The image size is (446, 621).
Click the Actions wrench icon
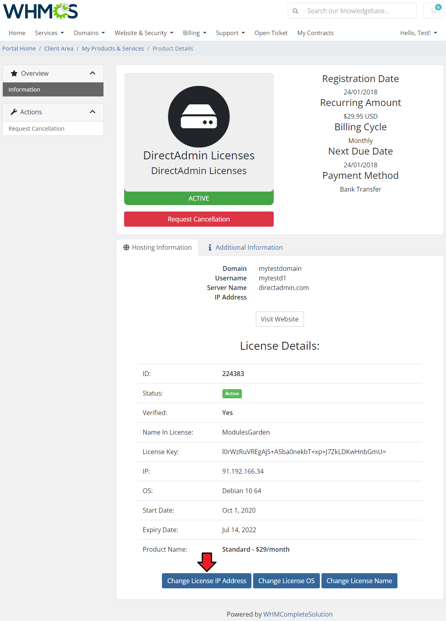tap(14, 112)
